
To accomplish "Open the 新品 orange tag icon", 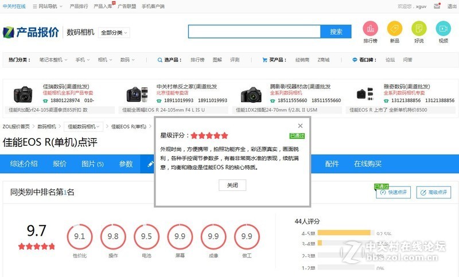I will click(395, 29).
